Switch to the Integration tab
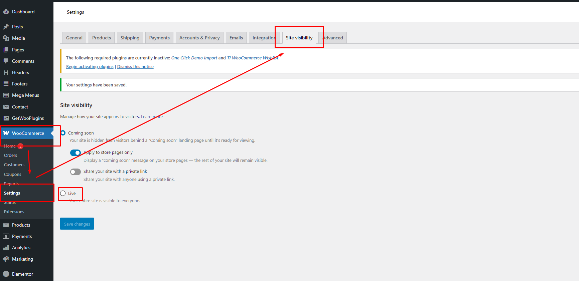 coord(264,38)
